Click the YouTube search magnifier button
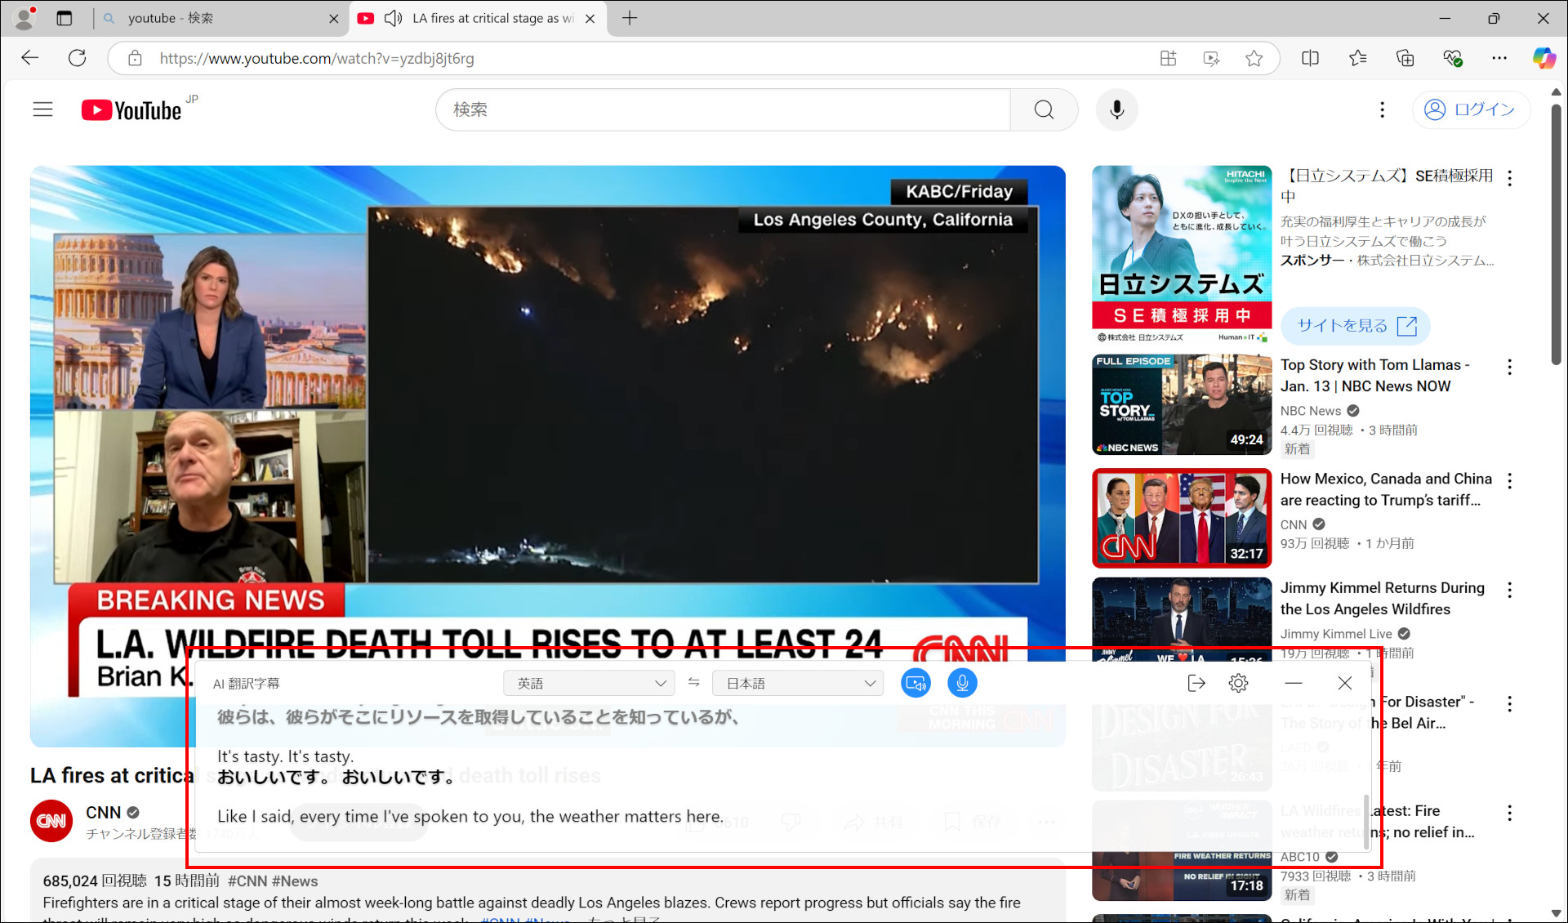This screenshot has height=923, width=1568. point(1044,109)
